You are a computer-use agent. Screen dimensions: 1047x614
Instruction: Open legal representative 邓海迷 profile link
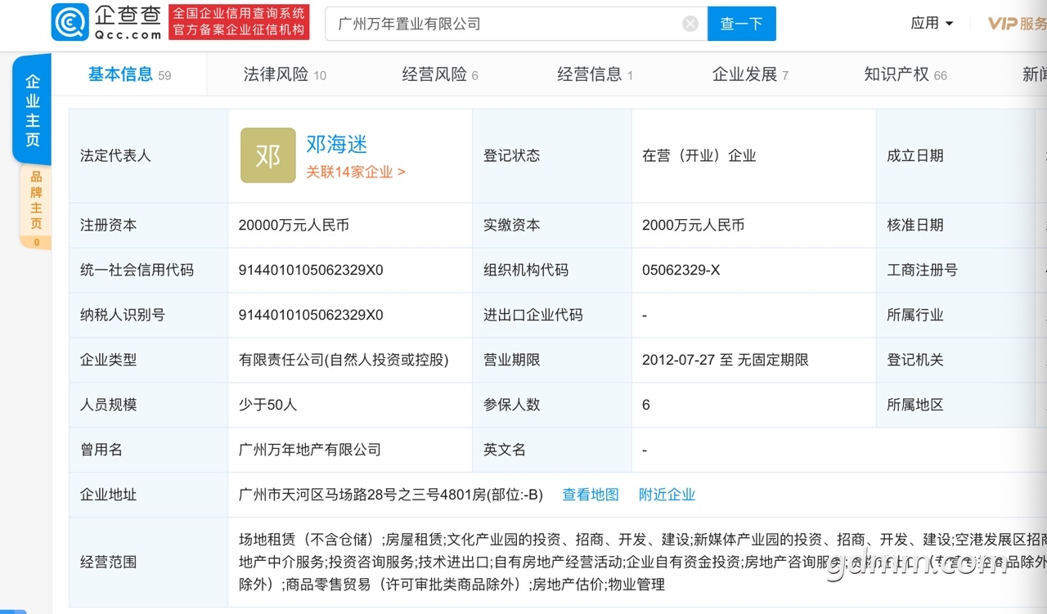click(x=336, y=144)
